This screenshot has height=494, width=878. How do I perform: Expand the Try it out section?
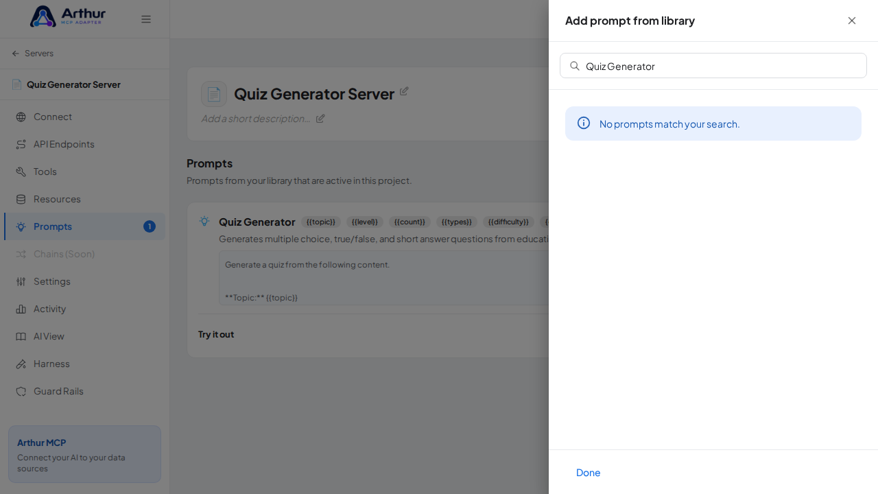[x=216, y=334]
